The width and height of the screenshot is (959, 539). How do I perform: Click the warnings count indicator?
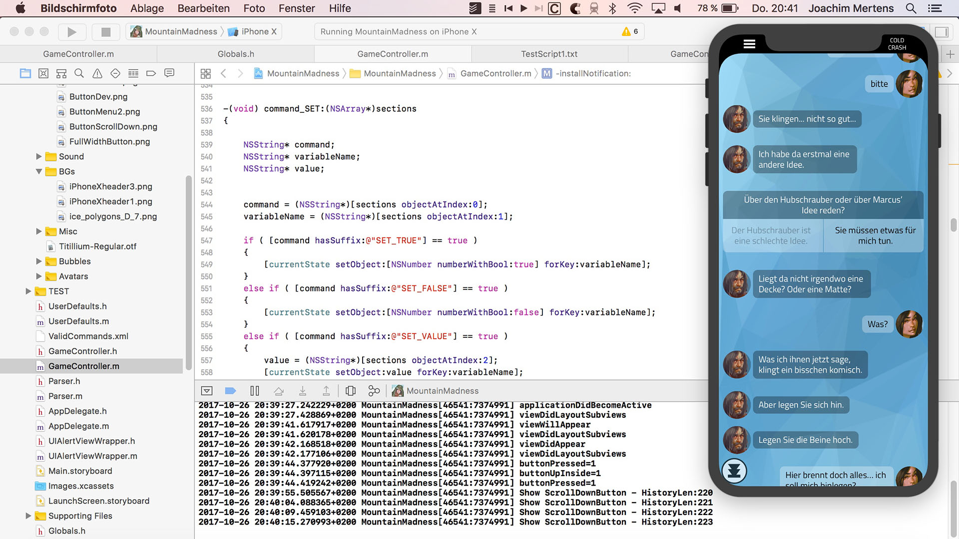click(630, 31)
